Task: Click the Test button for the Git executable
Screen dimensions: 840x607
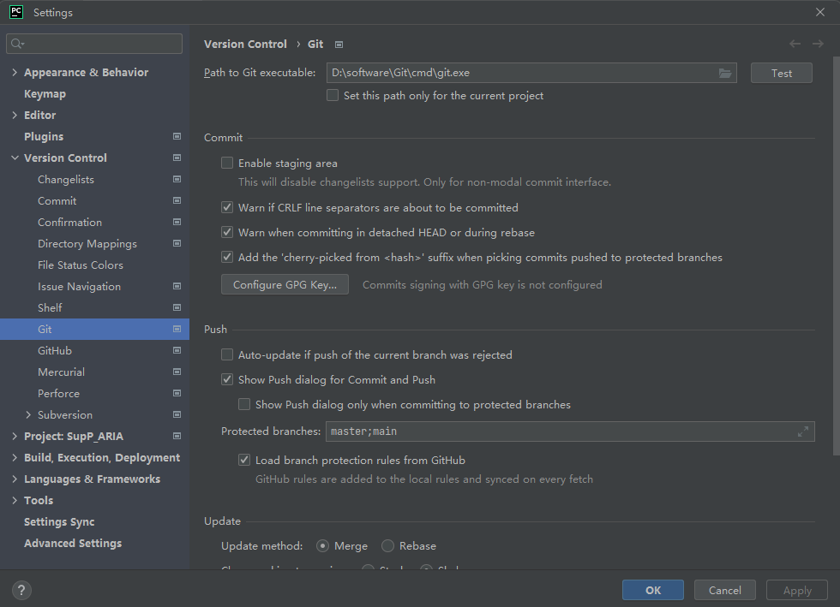Action: click(x=781, y=74)
